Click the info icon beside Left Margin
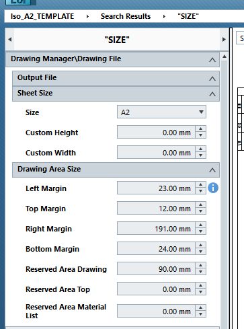Image resolution: width=244 pixels, height=329 pixels. (213, 188)
